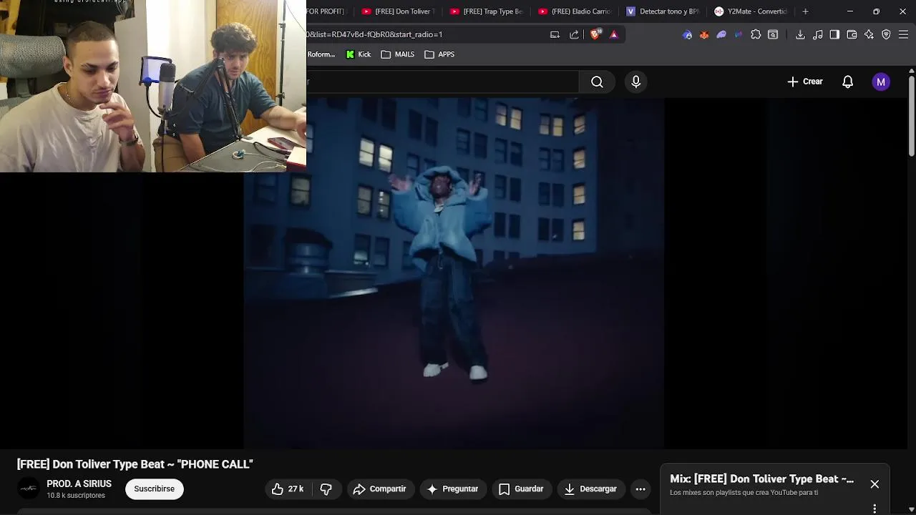Open the purple M account avatar
Screen dimensions: 916x515
[x=881, y=82]
